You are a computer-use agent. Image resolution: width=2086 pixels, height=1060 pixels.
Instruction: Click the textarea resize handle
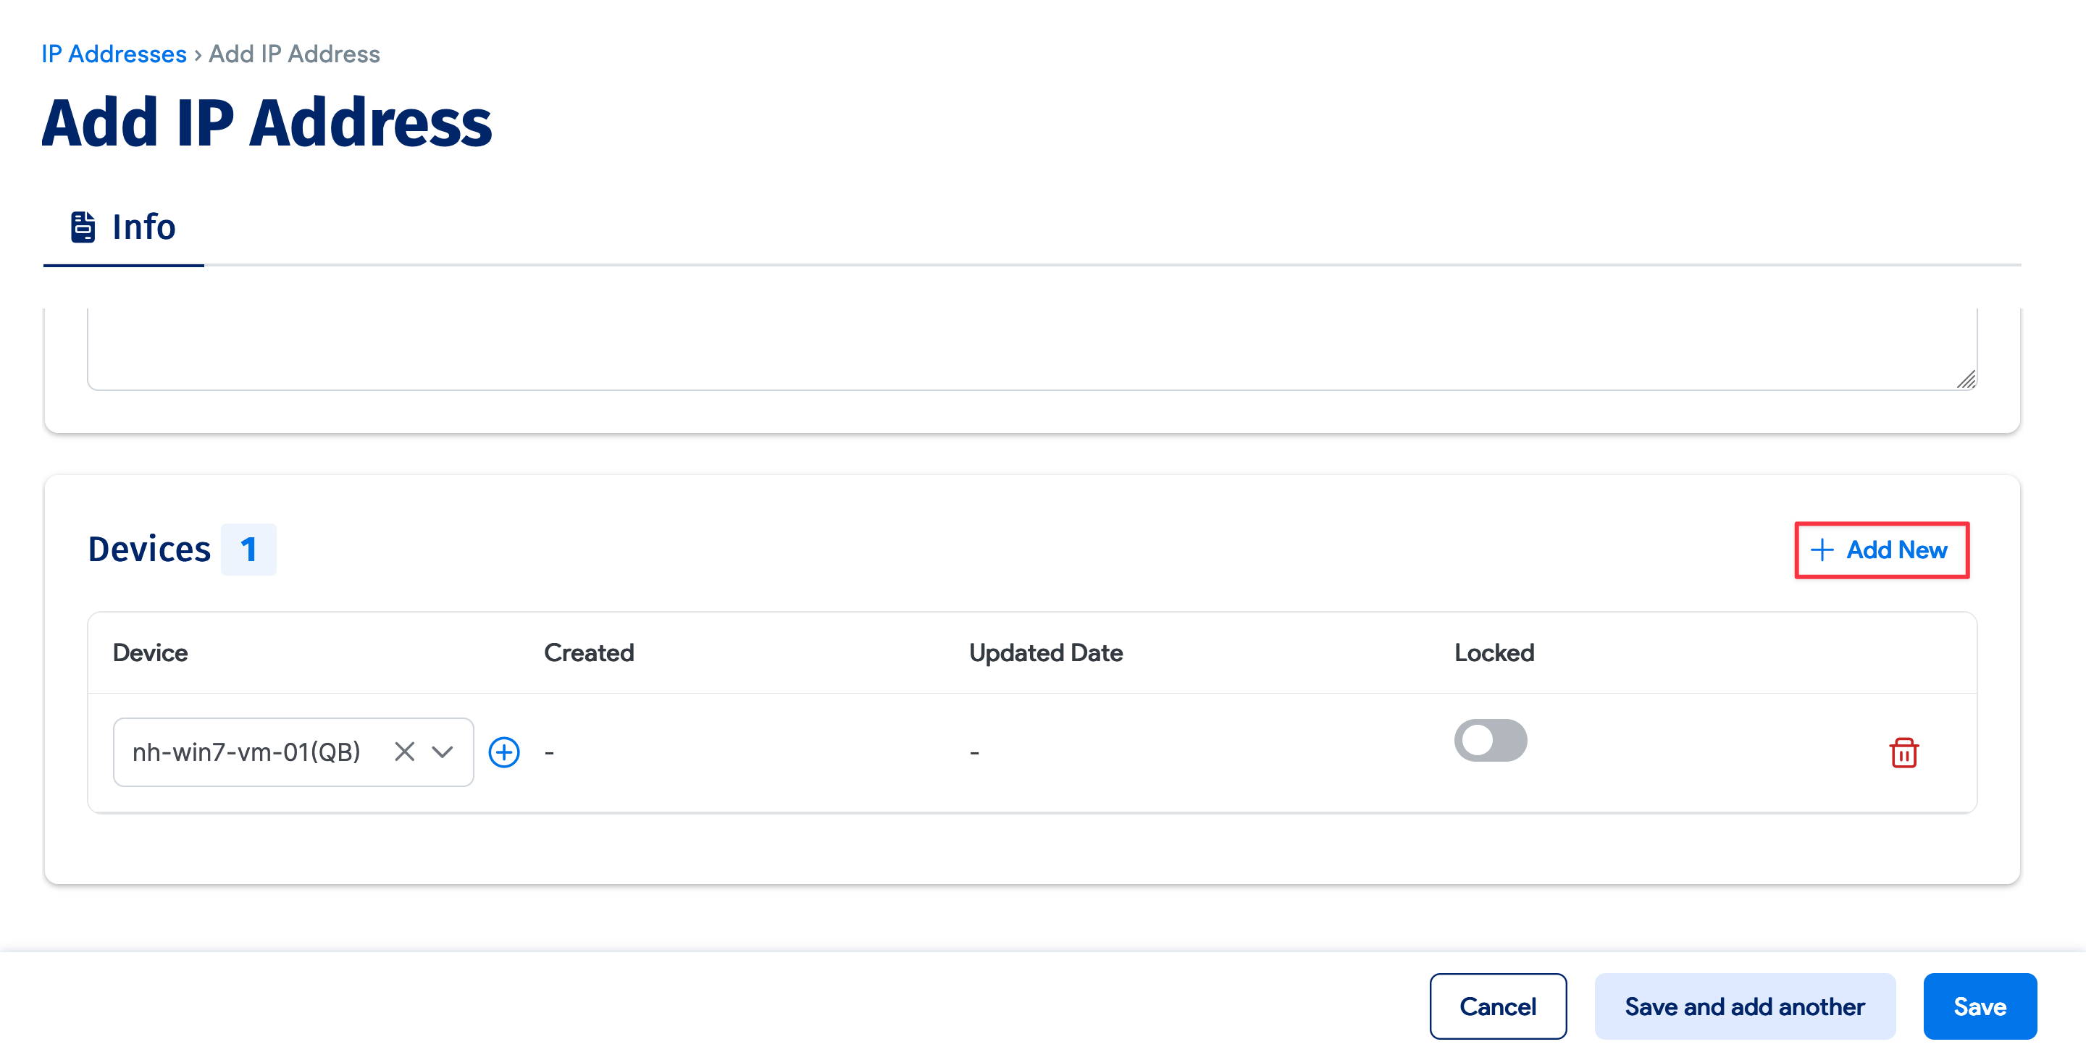[x=1966, y=379]
